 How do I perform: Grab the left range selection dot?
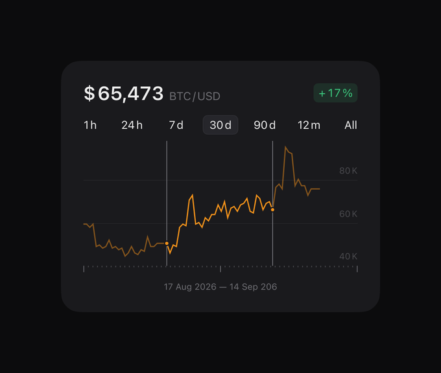[x=167, y=243]
